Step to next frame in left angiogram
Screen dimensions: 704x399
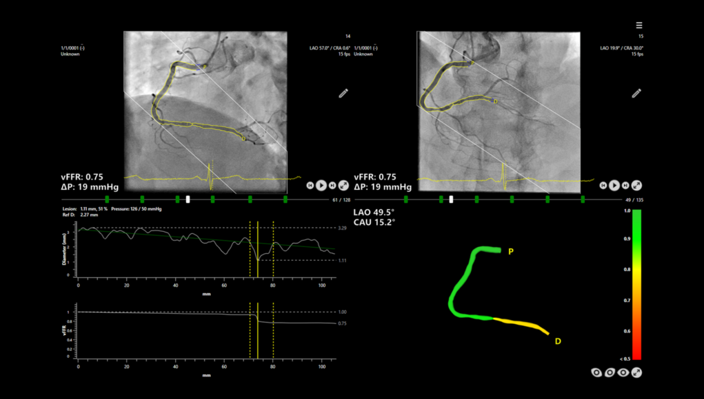[332, 185]
